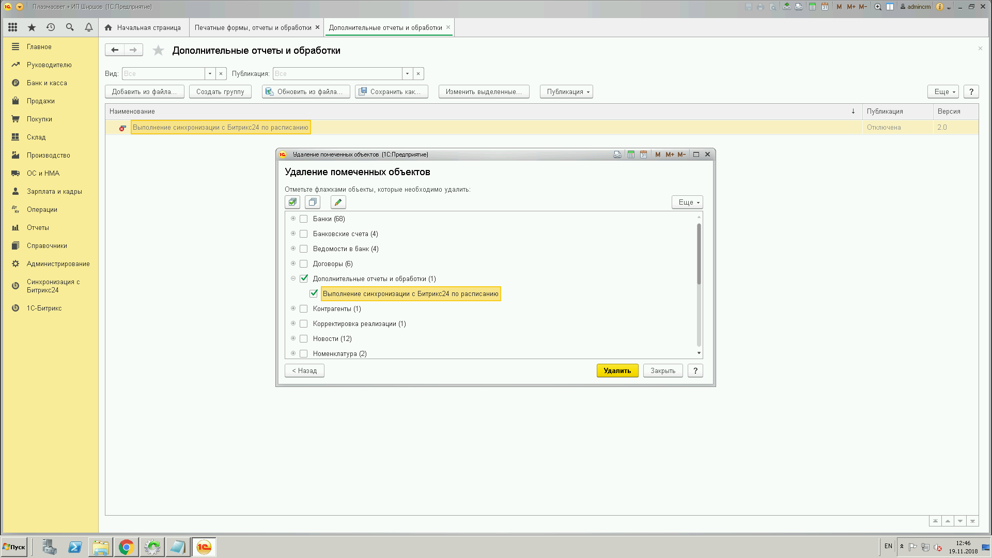Click the dialog list scrollbar thumb
992x558 pixels.
(699, 254)
